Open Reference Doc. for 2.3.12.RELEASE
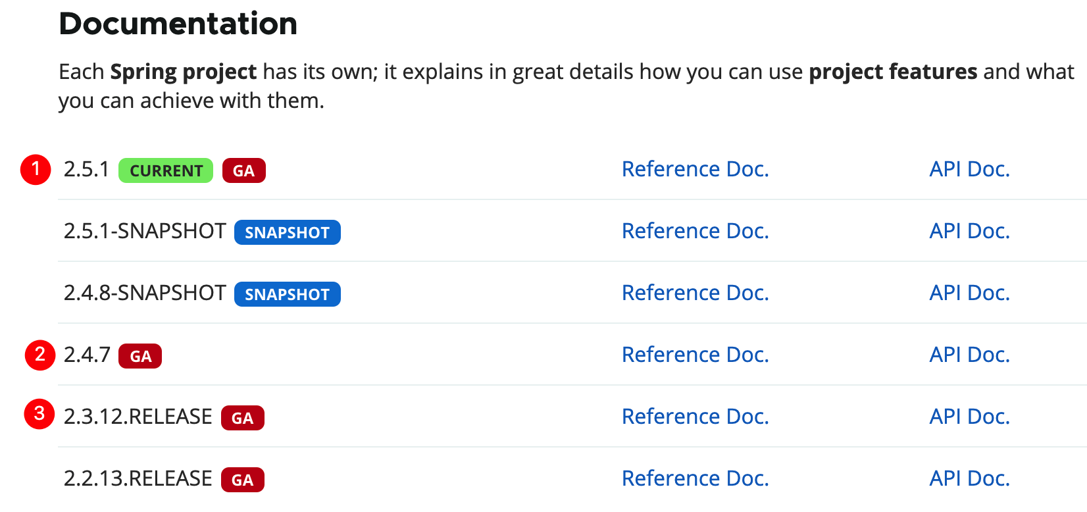Viewport: 1087px width, 512px height. [695, 417]
